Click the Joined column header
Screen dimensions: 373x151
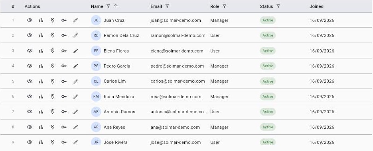316,6
